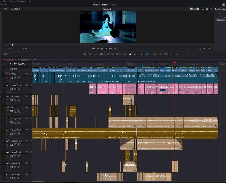This screenshot has height=183, width=226.
Task: Click the timeline timecode display 01:07:34:00
Action: [17, 64]
